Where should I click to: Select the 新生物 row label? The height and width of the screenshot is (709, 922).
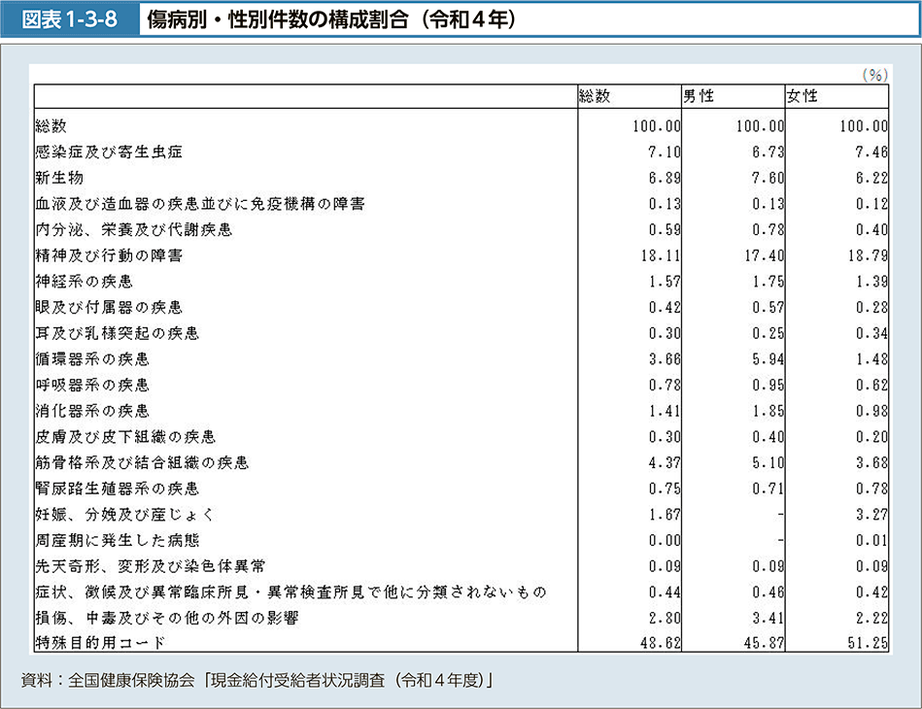click(x=59, y=178)
